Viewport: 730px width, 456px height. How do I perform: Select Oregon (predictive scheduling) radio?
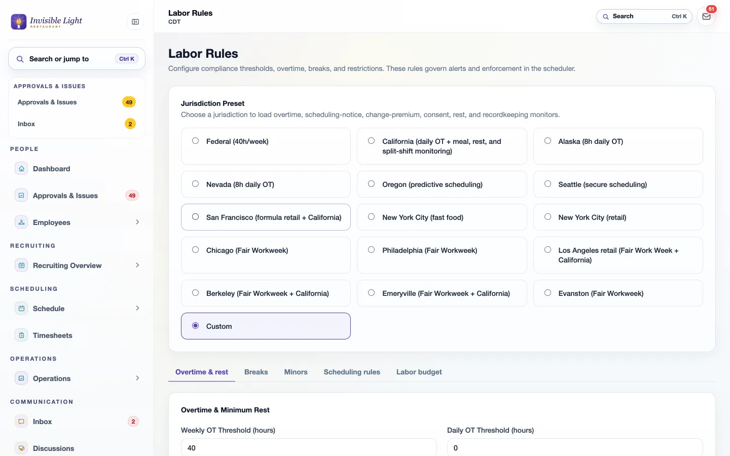tap(372, 184)
